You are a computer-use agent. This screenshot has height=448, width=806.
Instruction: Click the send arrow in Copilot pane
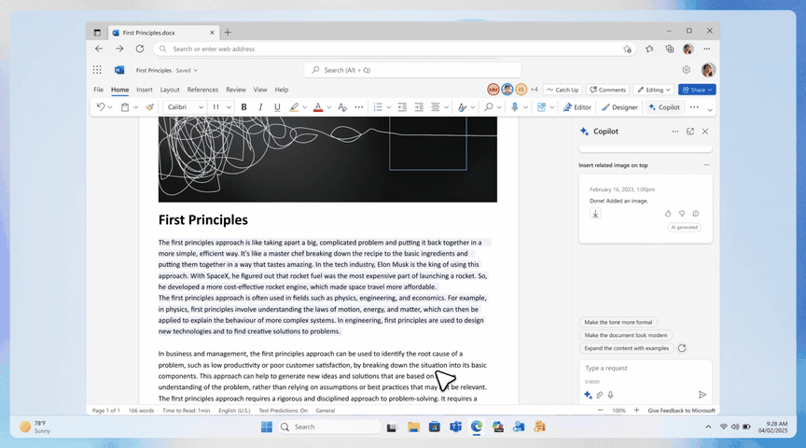[702, 395]
